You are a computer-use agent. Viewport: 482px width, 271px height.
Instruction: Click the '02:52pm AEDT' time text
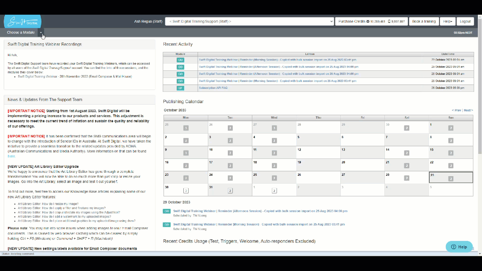click(x=463, y=33)
